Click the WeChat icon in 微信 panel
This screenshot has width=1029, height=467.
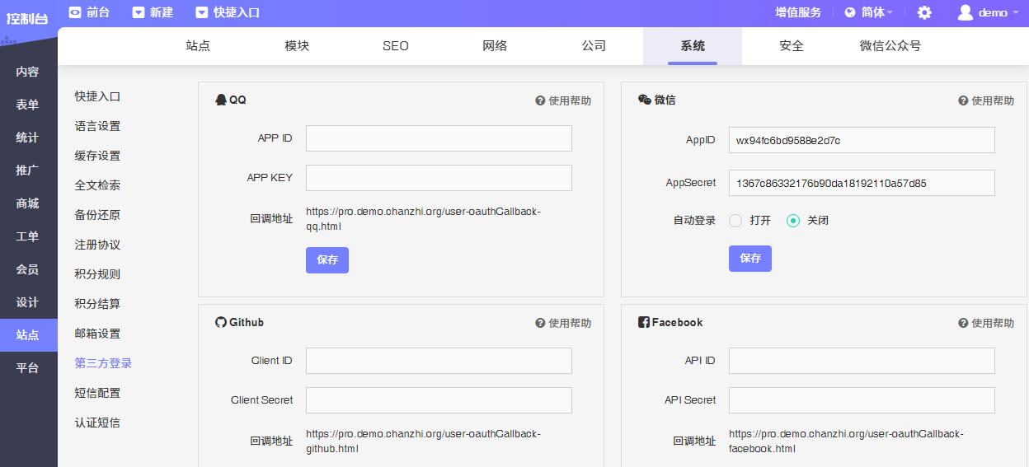tap(644, 100)
